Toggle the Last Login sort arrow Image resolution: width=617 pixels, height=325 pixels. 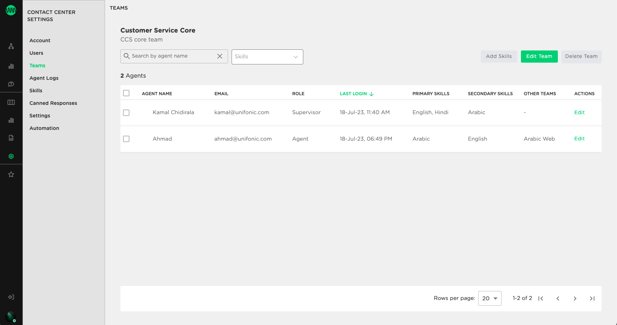point(371,94)
